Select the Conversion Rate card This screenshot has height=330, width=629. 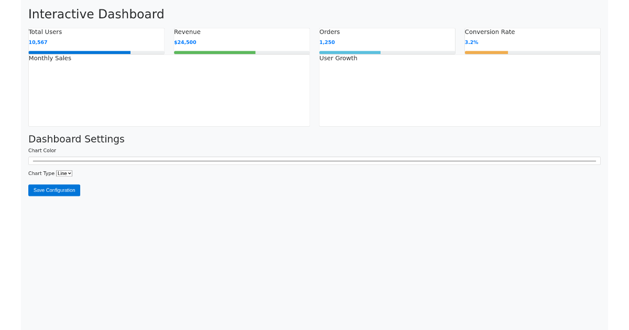(x=532, y=39)
